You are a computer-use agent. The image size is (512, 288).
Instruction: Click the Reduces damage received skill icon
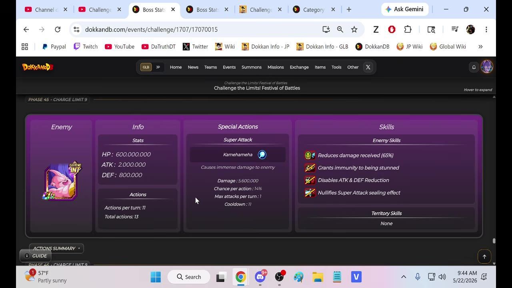(x=310, y=155)
